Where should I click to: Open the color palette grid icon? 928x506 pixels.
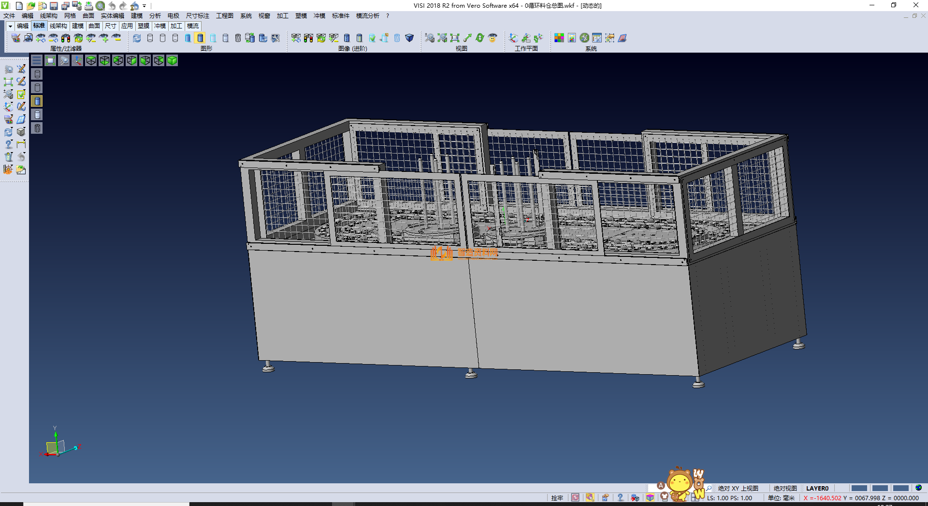click(559, 38)
